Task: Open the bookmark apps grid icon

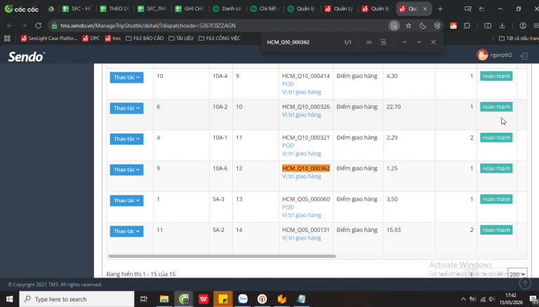Action: click(7, 38)
